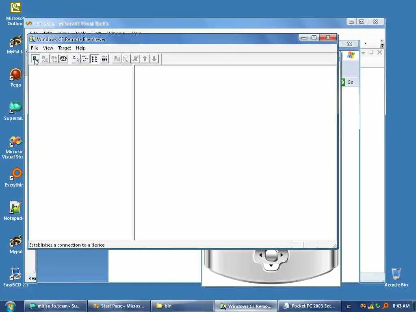Switch to Start Page - Microsoft taskbar button
This screenshot has height=312, width=416.
point(119,306)
